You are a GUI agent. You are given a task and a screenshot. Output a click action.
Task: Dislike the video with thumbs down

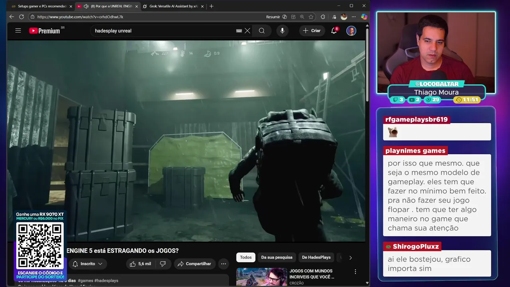click(163, 264)
